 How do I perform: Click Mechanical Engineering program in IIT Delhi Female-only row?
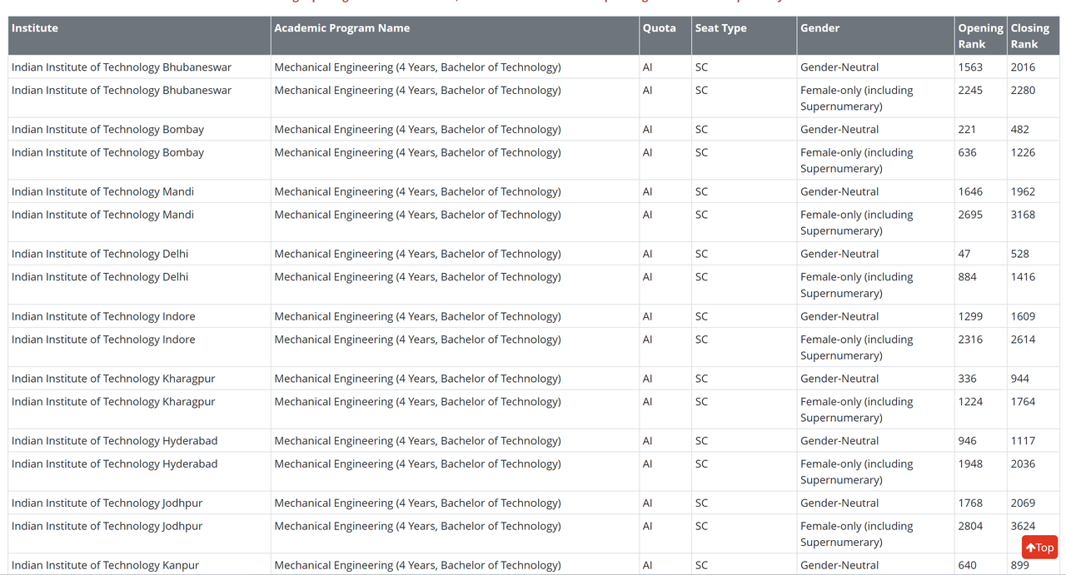point(455,285)
